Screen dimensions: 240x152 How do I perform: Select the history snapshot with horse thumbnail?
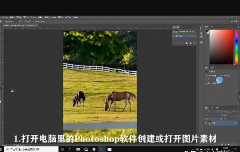pyautogui.click(x=185, y=32)
